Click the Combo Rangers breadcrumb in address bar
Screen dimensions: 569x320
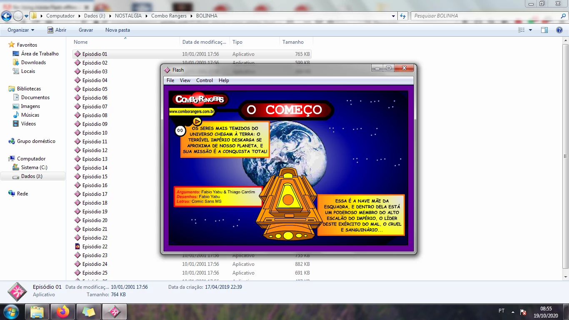(169, 16)
